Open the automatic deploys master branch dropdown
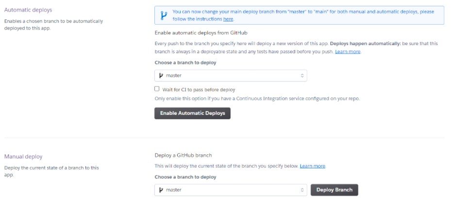Image resolution: width=465 pixels, height=212 pixels. (x=231, y=76)
